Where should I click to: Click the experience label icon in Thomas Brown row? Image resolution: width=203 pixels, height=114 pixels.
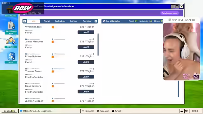pyautogui.click(x=52, y=69)
